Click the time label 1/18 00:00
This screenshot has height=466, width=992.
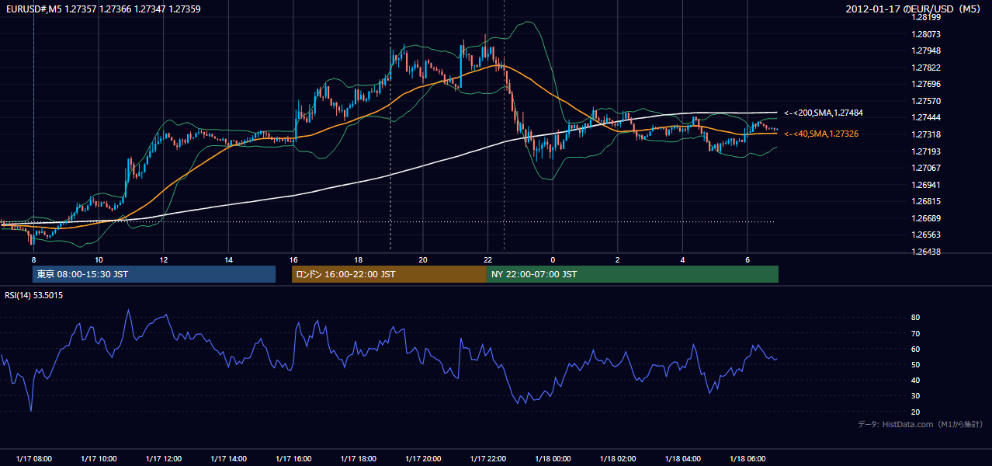(553, 459)
